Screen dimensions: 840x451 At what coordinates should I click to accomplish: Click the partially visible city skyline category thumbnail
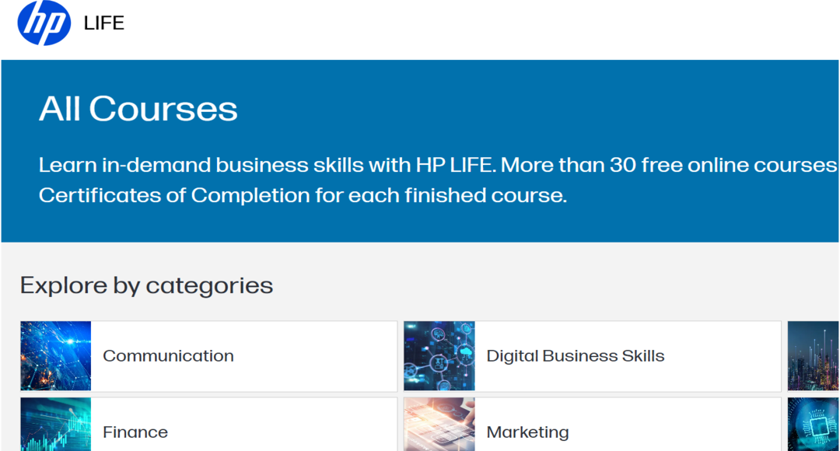click(x=814, y=355)
